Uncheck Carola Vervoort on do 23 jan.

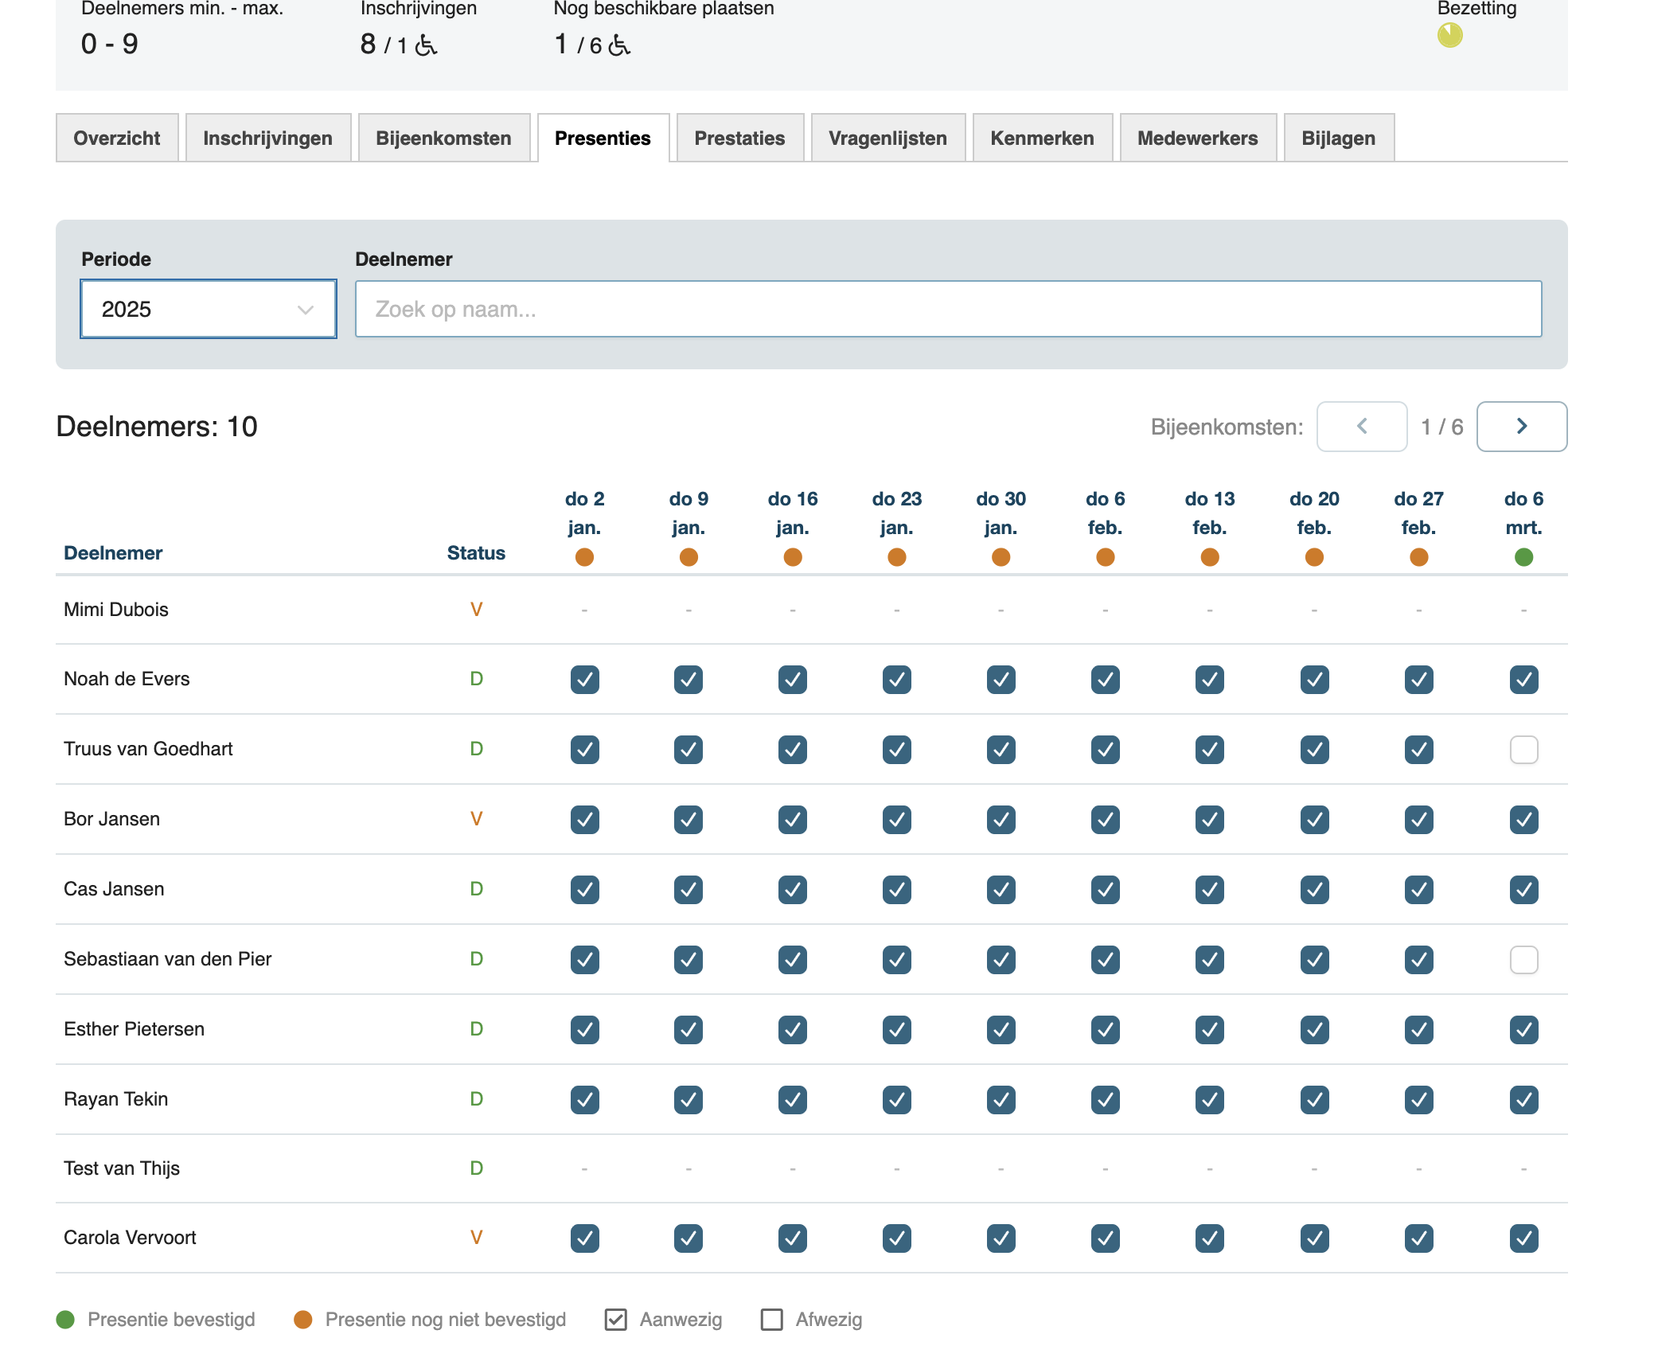point(896,1238)
